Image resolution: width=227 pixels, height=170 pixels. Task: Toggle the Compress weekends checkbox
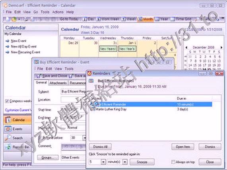click(x=7, y=101)
